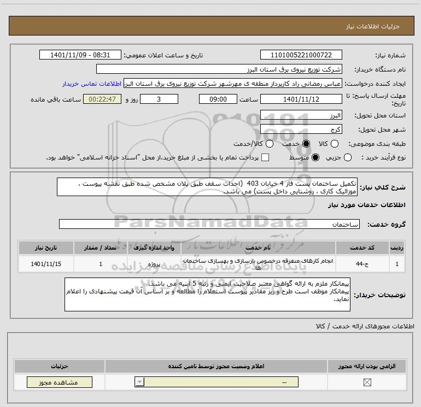Click the delivery province field البرز
421x407 pixels.
(x=301, y=115)
